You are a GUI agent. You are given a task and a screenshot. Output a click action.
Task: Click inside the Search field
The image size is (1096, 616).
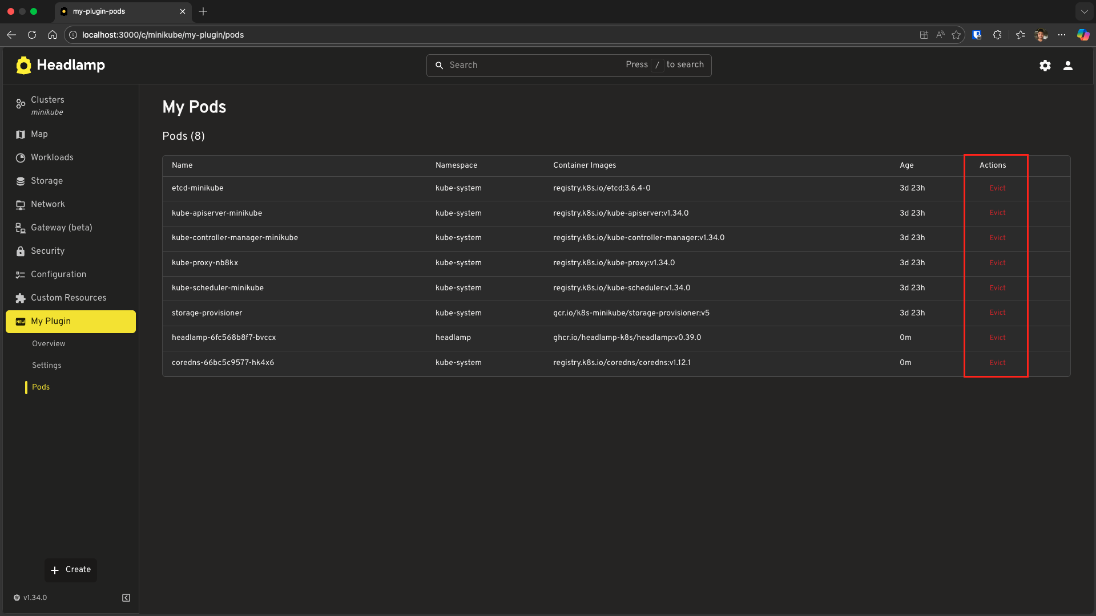click(x=531, y=65)
